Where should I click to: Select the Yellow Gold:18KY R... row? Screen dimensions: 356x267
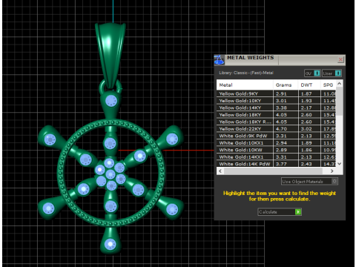tap(277, 122)
